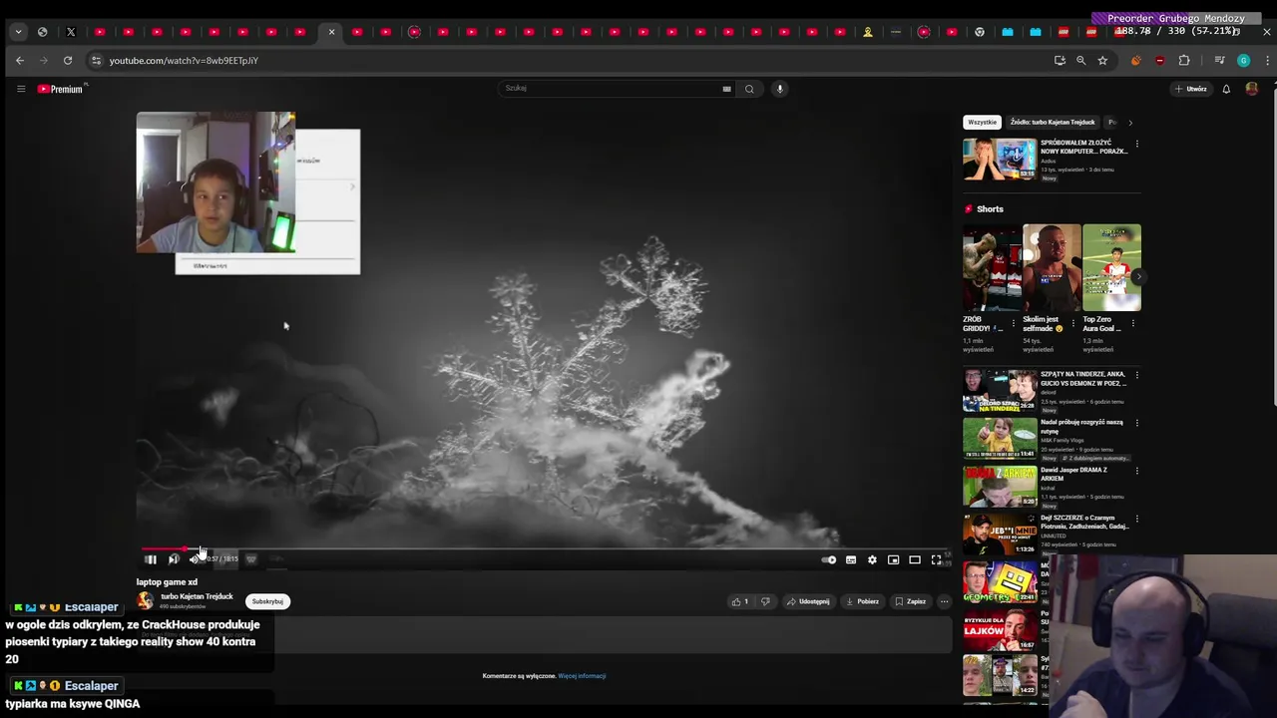
Task: Open options for Skolim jest selfmade short
Action: (x=1073, y=323)
